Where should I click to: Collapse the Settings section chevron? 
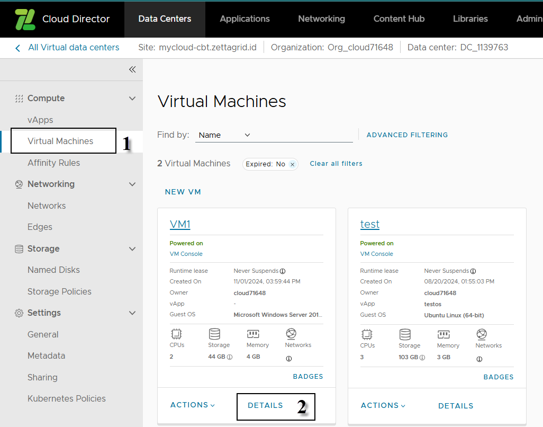(x=132, y=313)
